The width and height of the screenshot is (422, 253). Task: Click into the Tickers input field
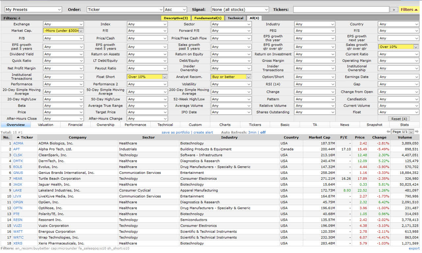[x=341, y=10]
